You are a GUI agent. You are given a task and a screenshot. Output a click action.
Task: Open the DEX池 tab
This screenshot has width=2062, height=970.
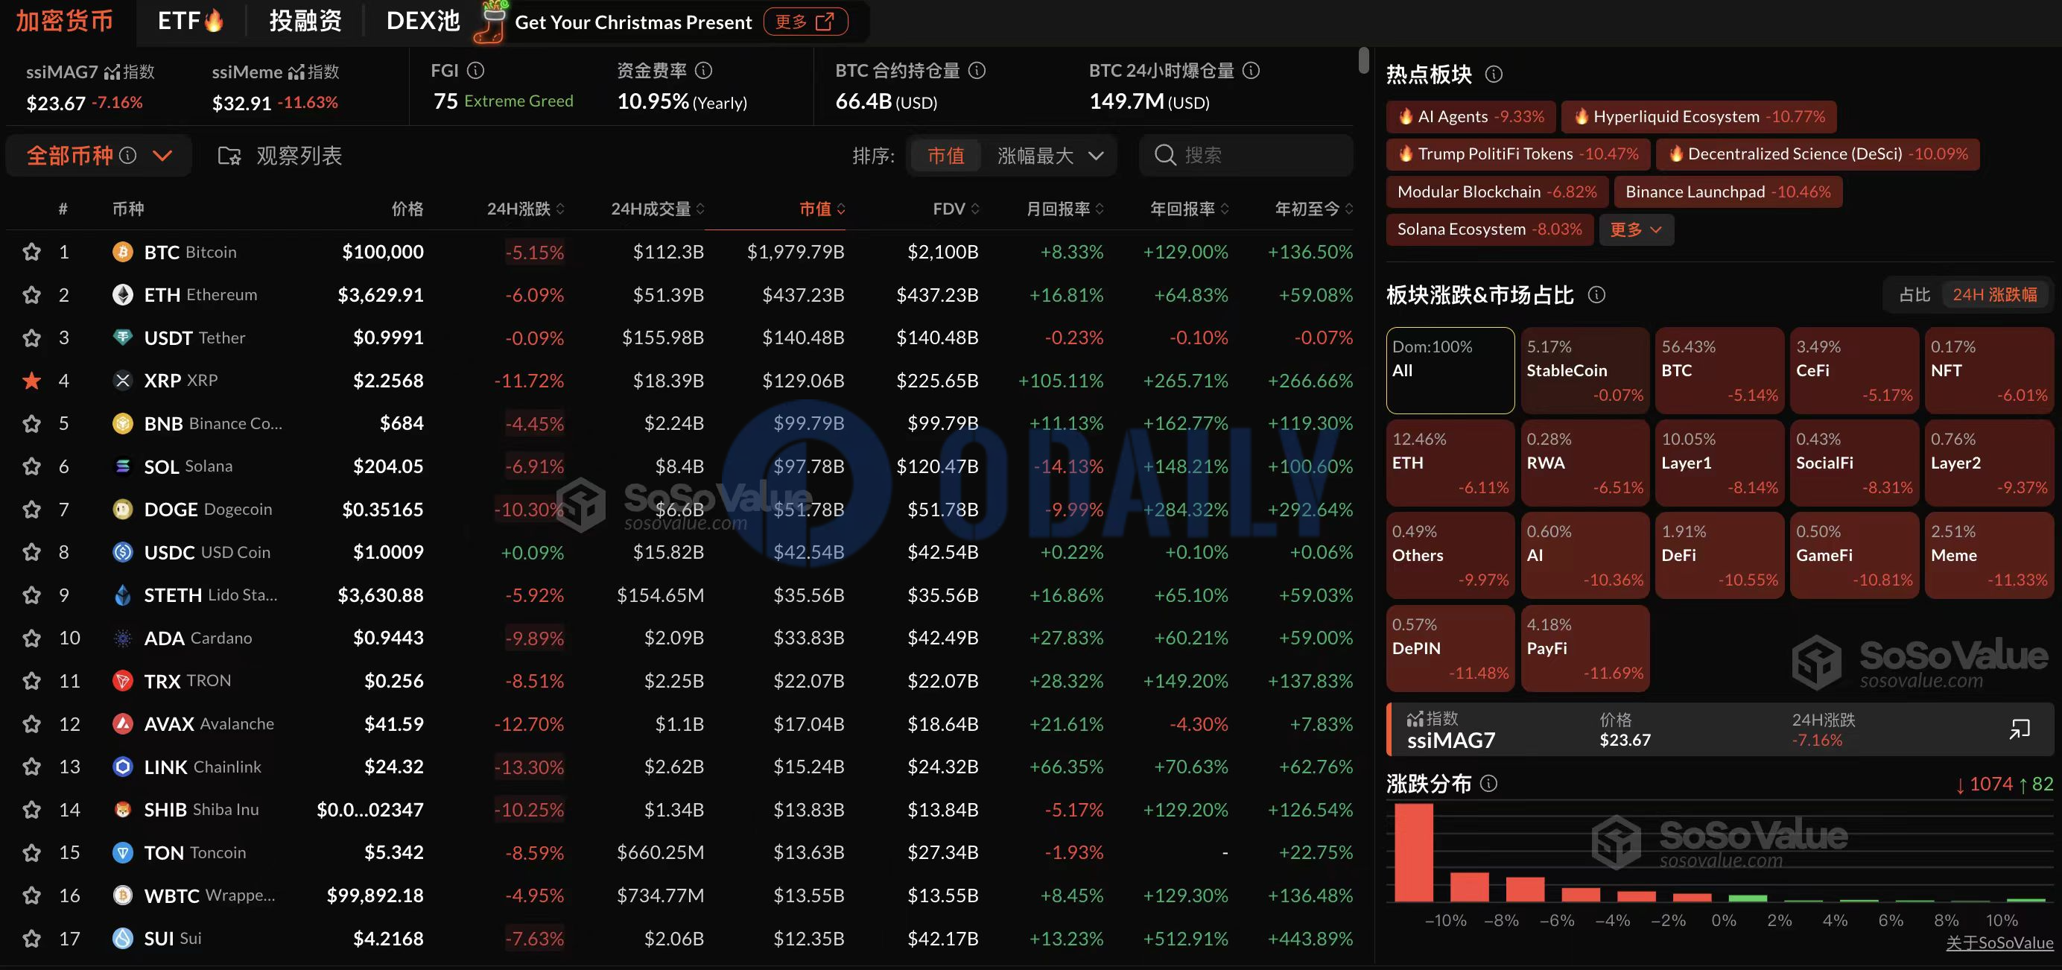tap(422, 21)
